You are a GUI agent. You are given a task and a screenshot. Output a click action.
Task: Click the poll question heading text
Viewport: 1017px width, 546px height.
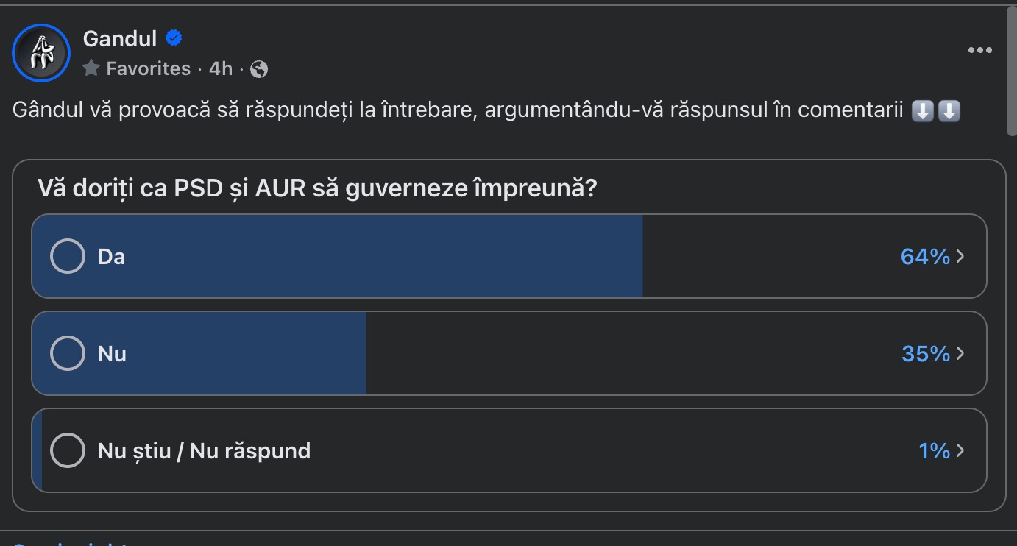(x=316, y=188)
